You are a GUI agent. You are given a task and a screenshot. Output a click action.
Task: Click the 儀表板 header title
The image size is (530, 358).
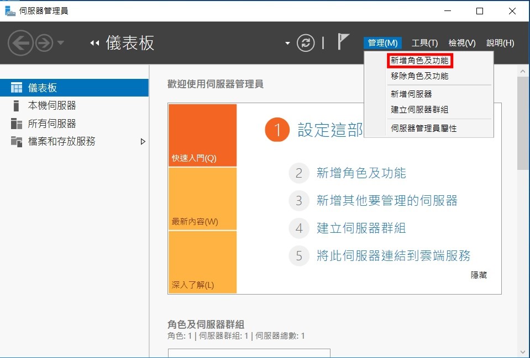click(x=130, y=43)
